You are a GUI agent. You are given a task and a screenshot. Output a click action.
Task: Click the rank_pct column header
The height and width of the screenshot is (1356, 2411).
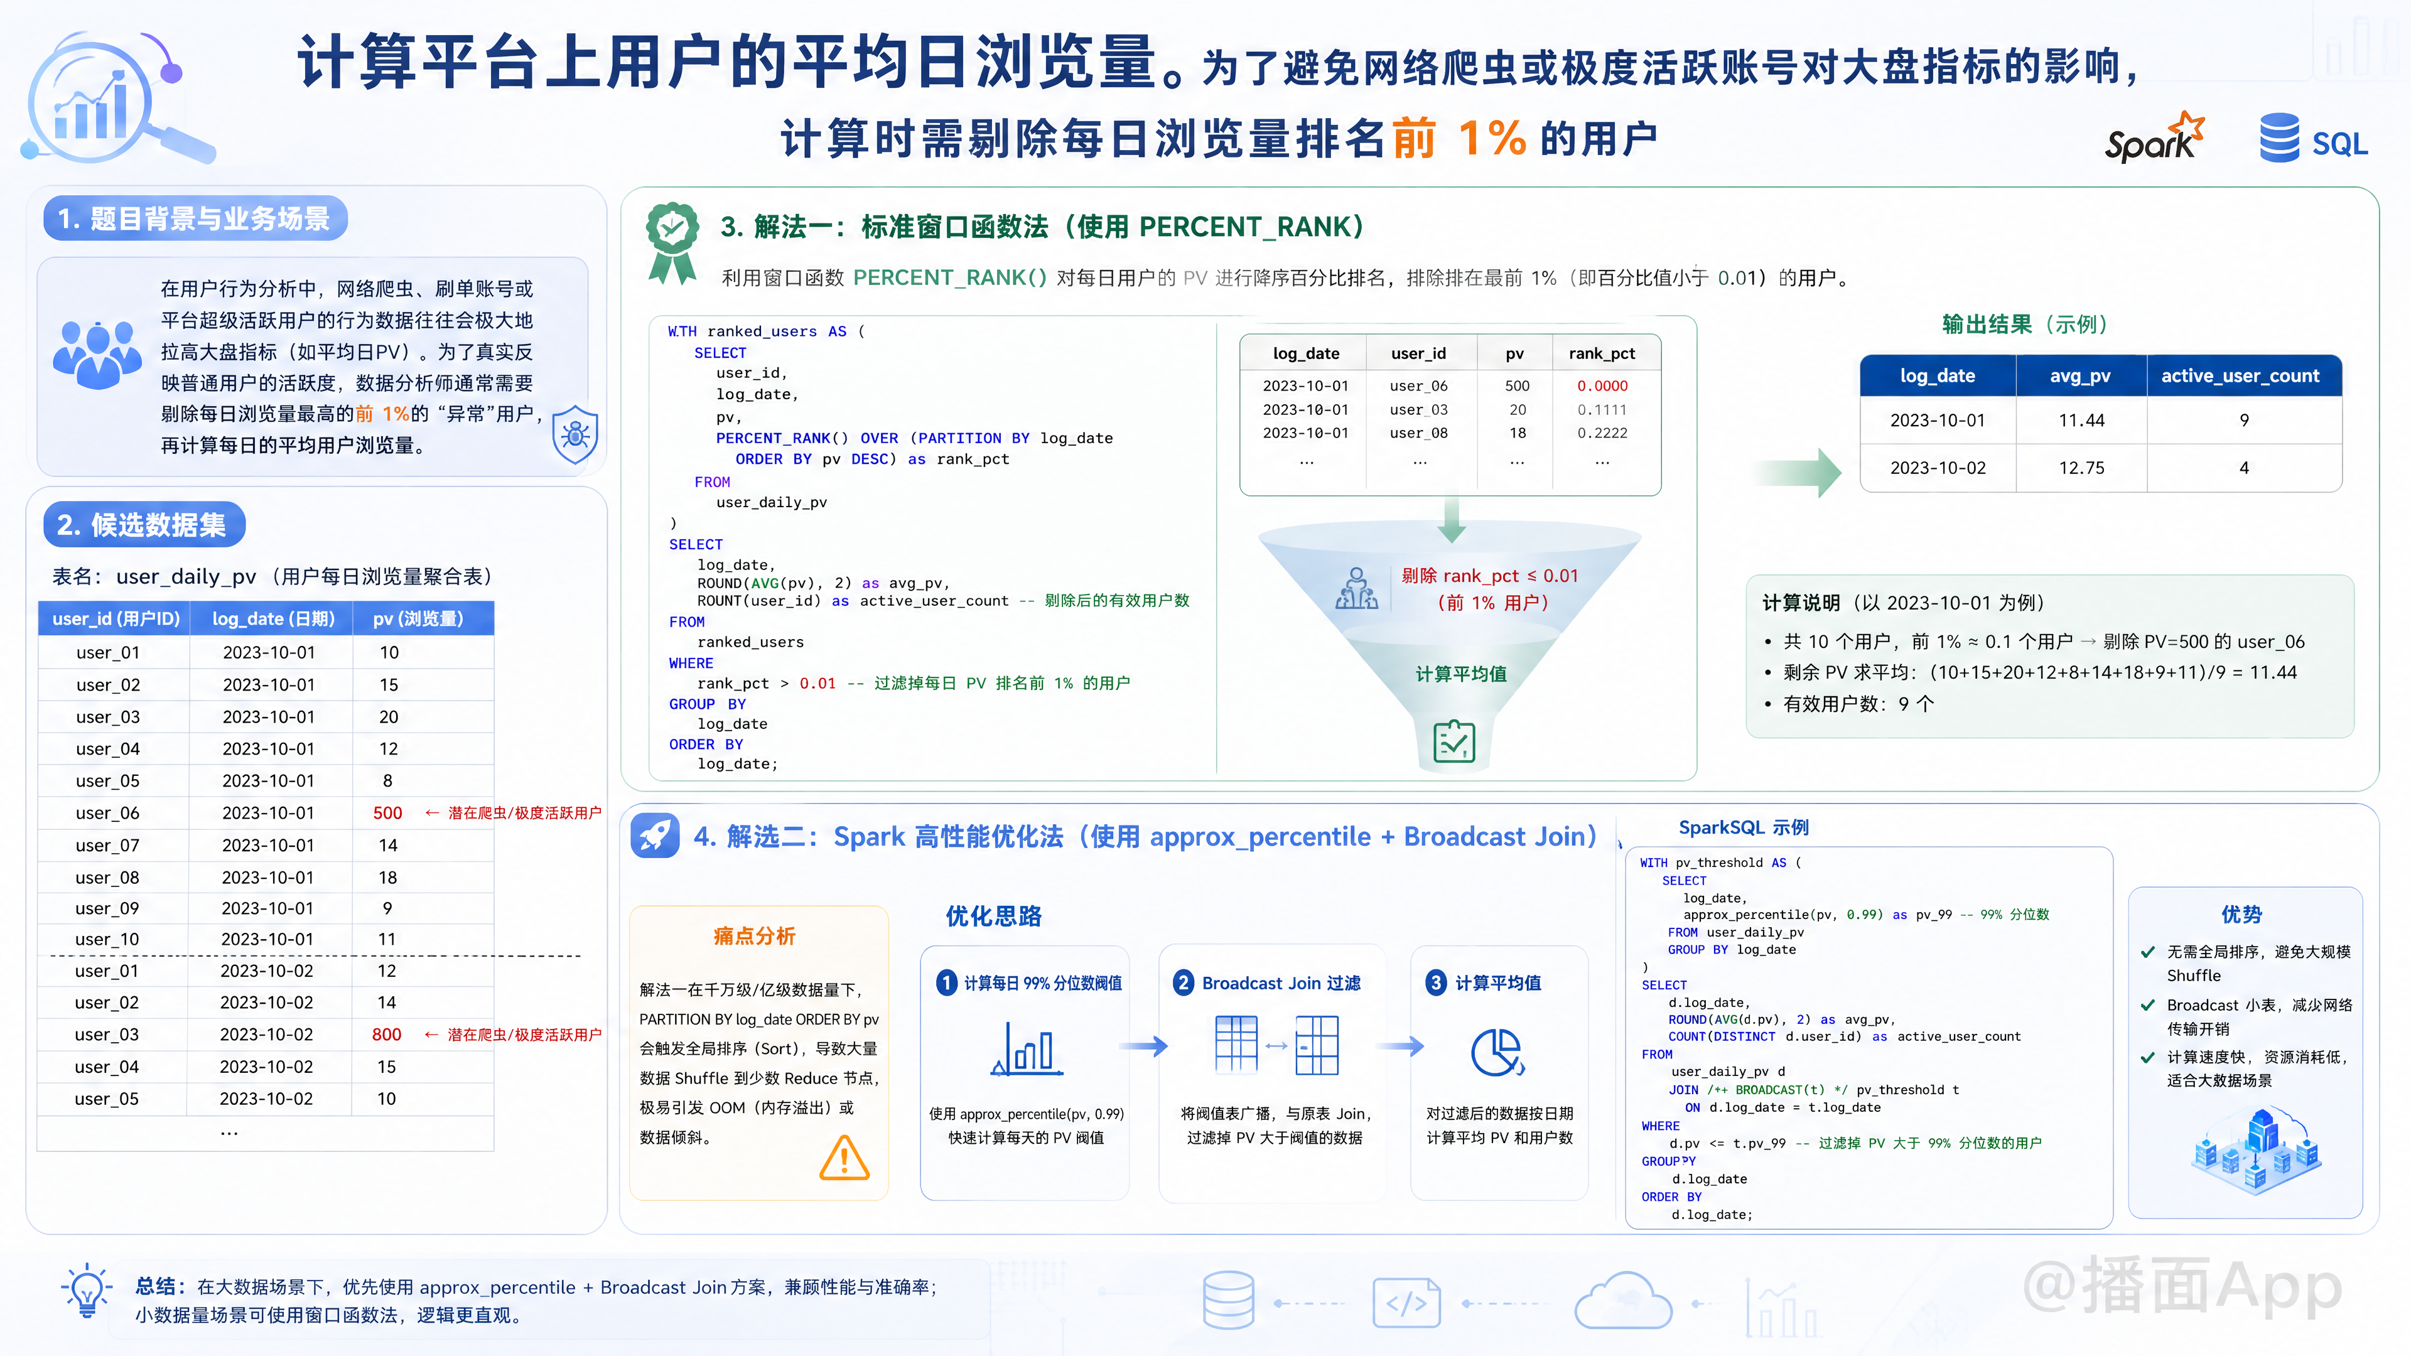coord(1602,353)
